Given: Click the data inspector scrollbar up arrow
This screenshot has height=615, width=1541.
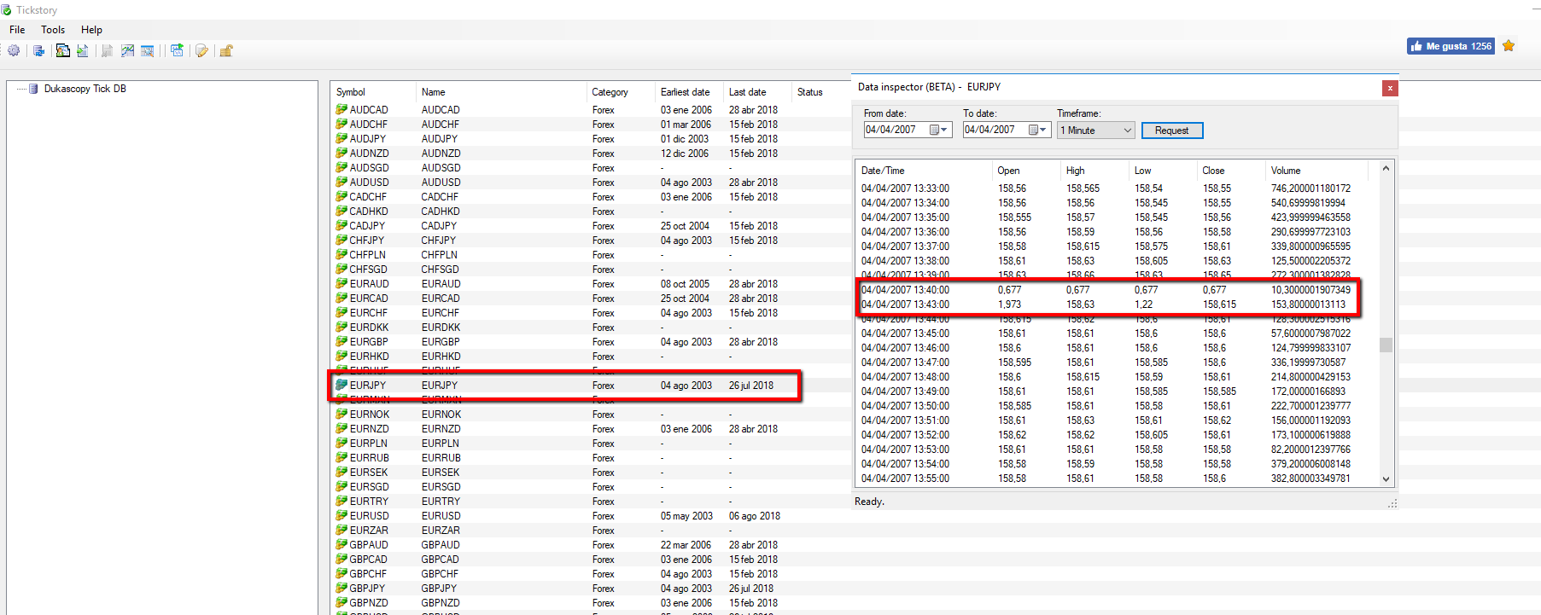Looking at the screenshot, I should point(1386,168).
